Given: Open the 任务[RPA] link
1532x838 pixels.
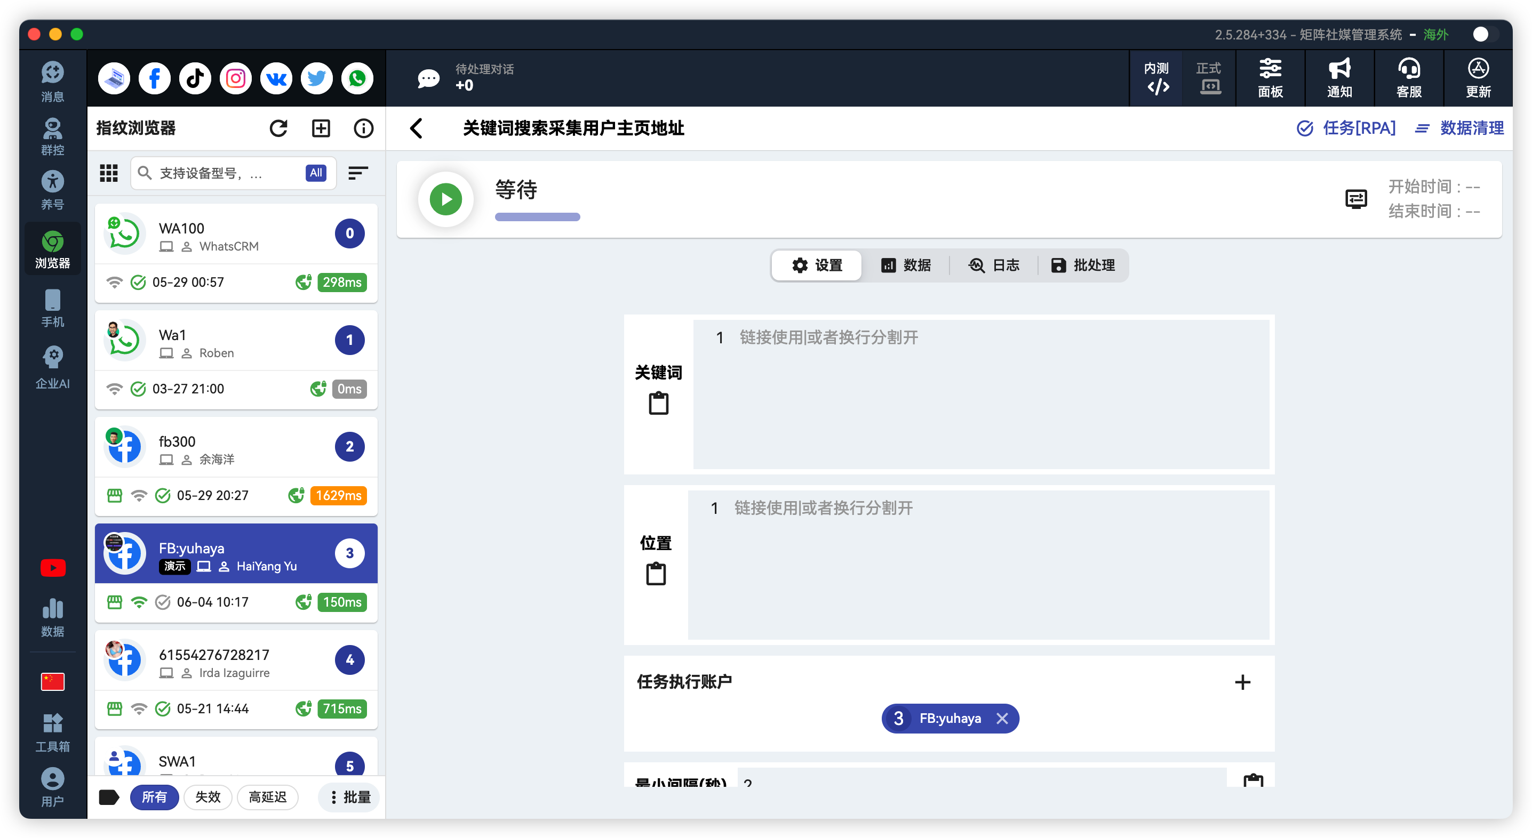Looking at the screenshot, I should point(1346,128).
